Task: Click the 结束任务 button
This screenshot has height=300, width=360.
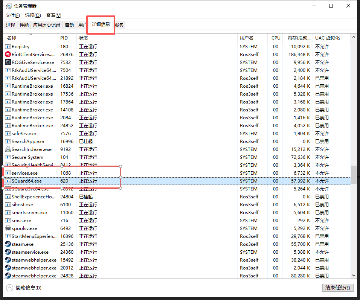Action: pyautogui.click(x=338, y=288)
